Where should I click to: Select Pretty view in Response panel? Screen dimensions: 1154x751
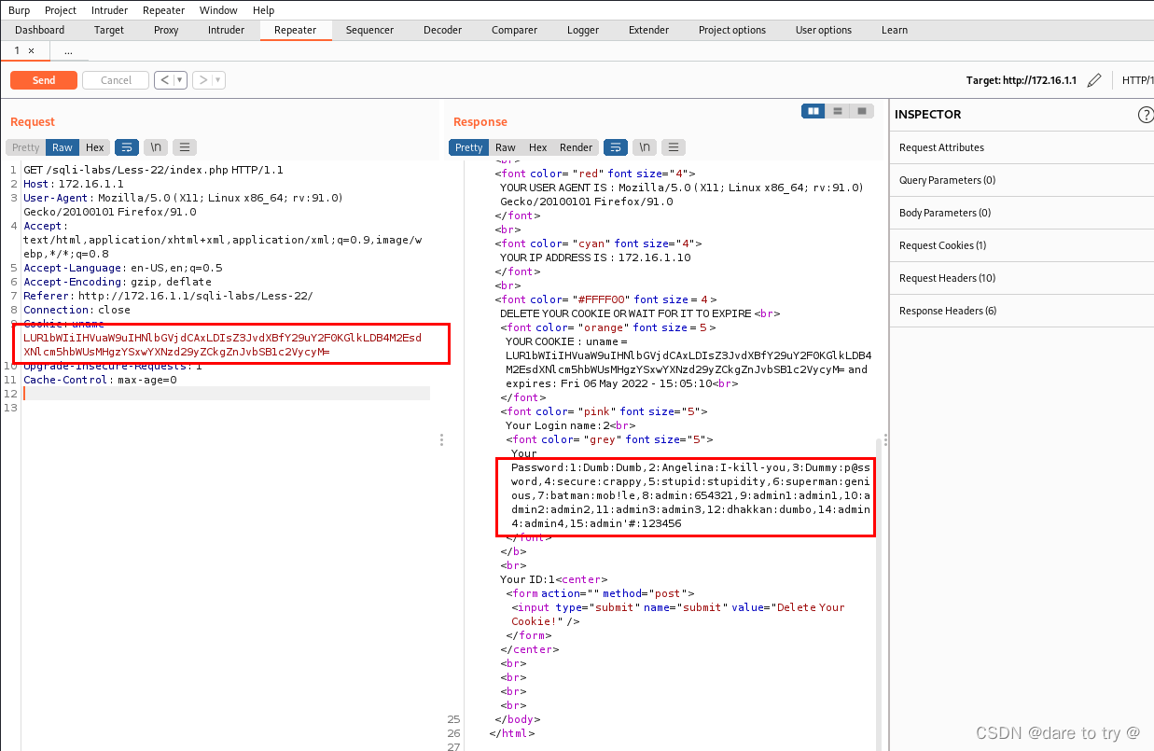(469, 147)
